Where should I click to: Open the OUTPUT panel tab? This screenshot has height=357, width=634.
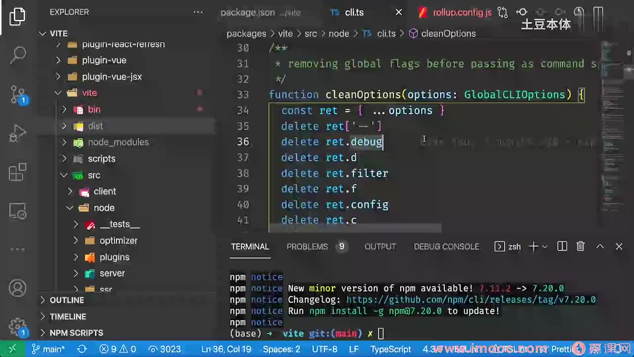380,246
